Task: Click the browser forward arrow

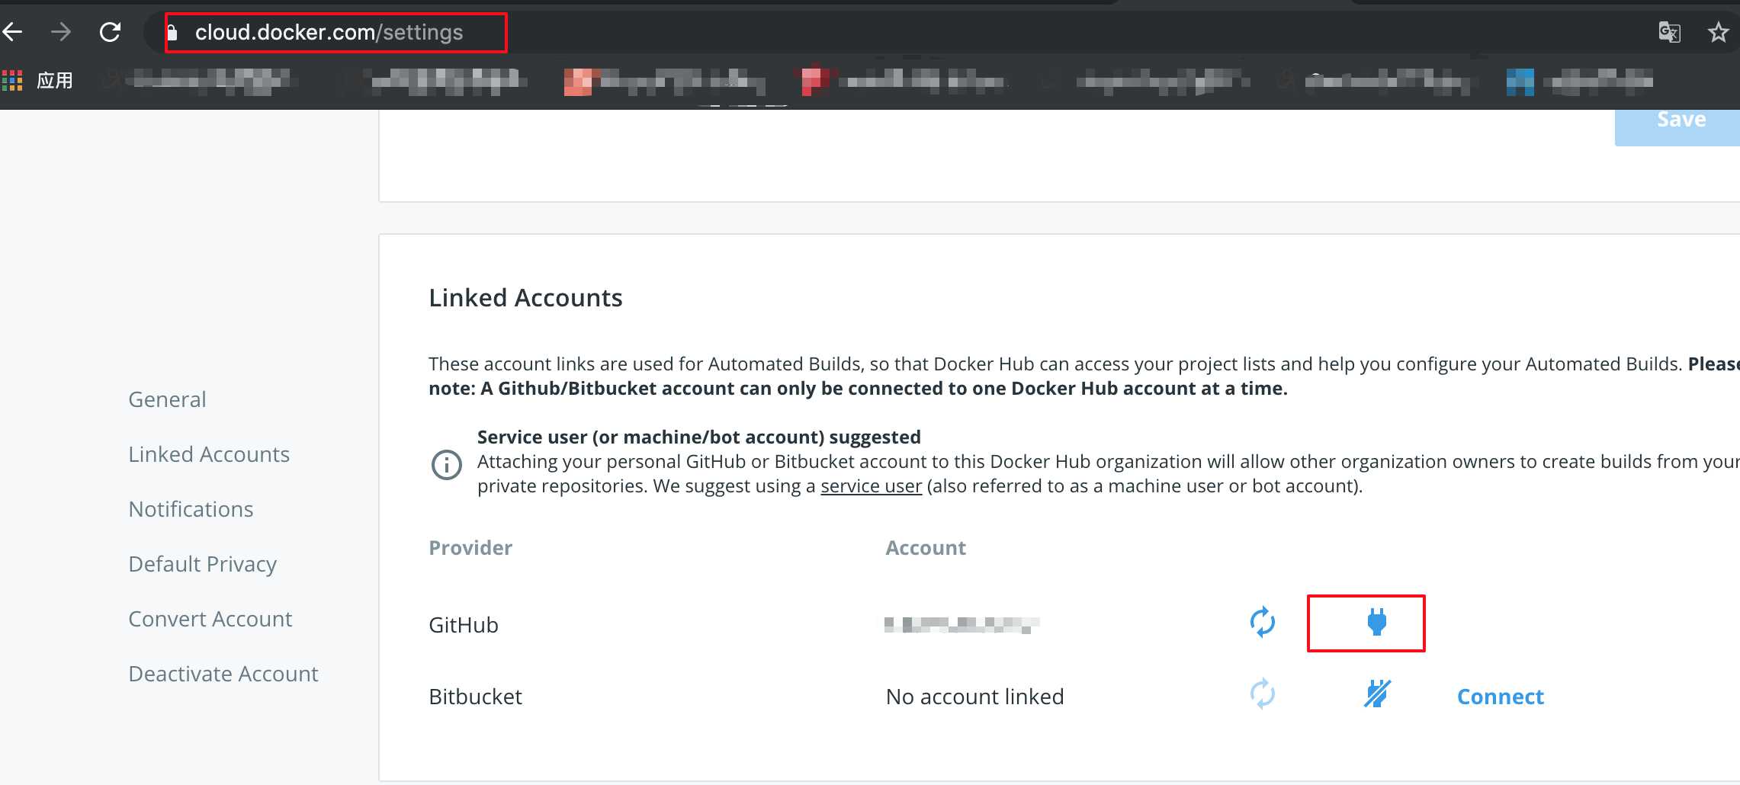Action: pyautogui.click(x=61, y=32)
